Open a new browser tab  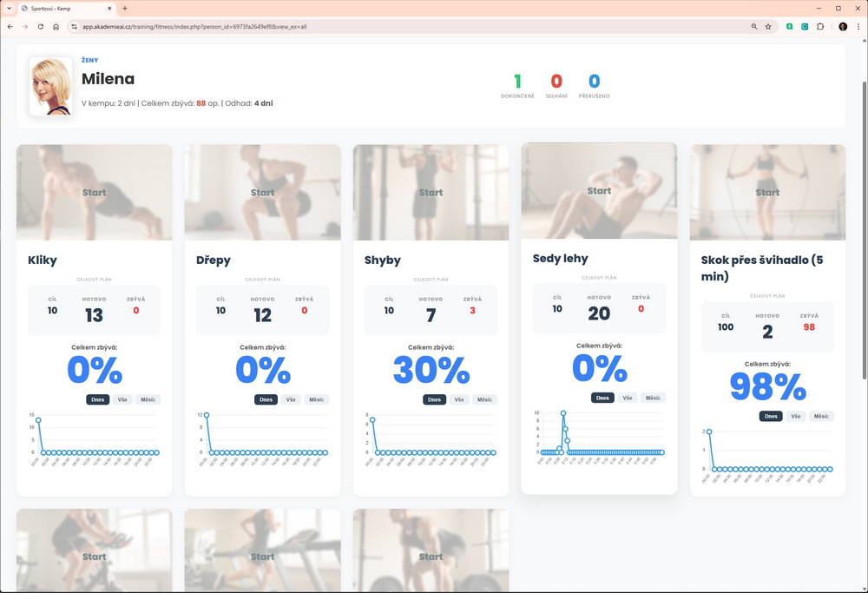point(125,8)
